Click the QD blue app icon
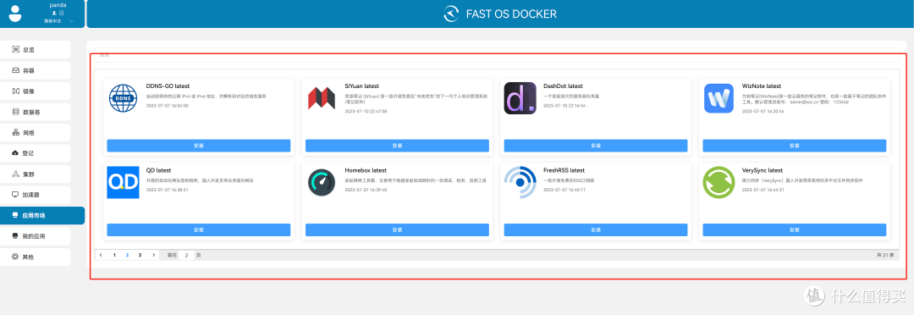 point(123,183)
